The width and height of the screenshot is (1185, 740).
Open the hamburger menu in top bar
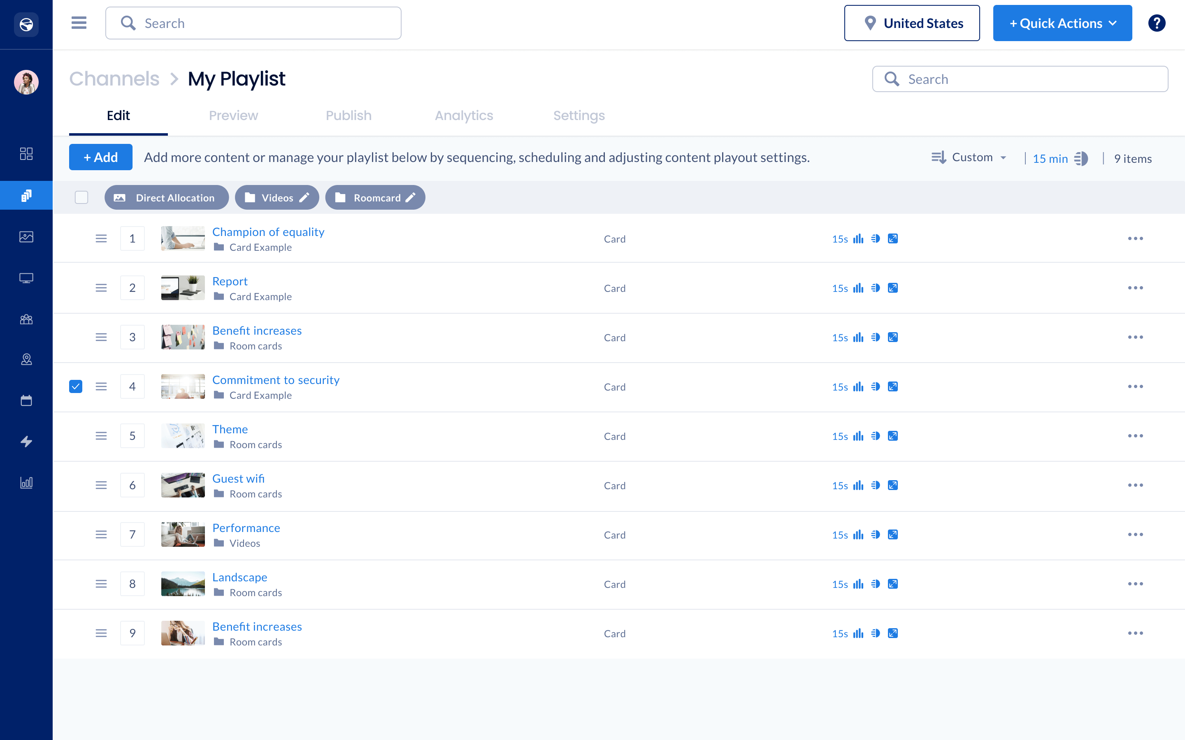[79, 23]
